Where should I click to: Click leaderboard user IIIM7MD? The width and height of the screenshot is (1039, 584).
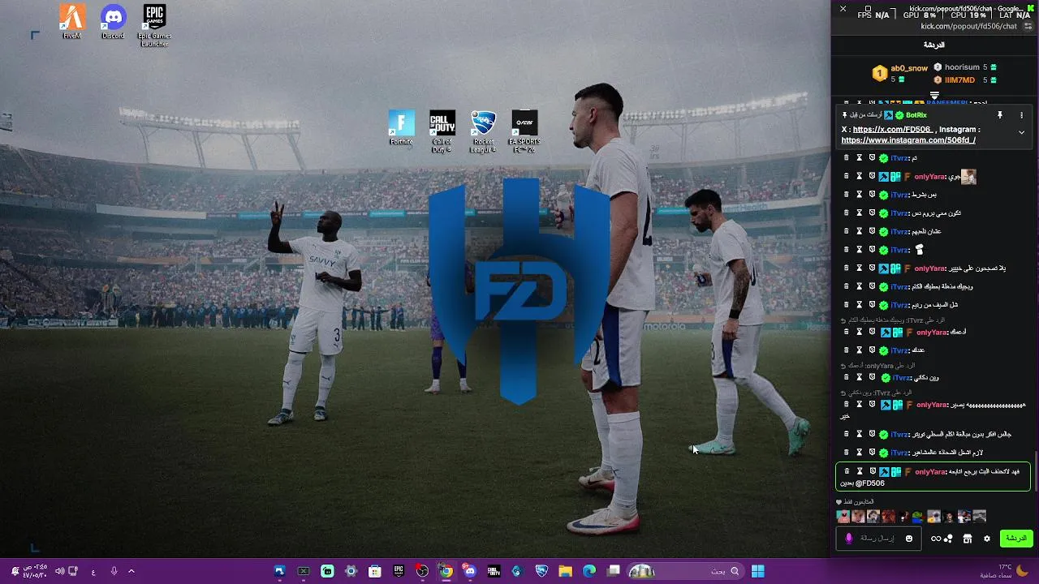[x=959, y=80]
